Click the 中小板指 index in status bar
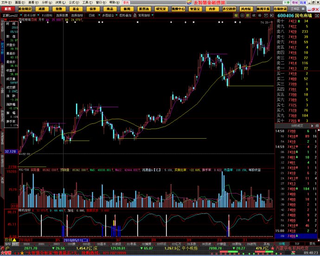Image resolution: width=320 pixels, height=256 pixels. 189,249
